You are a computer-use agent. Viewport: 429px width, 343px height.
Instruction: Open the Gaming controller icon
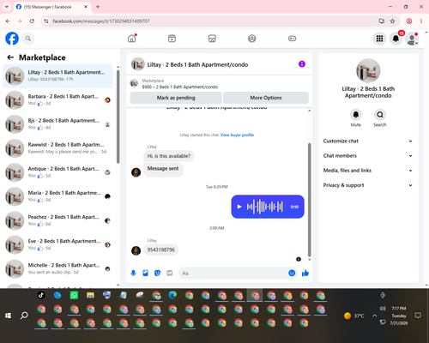click(x=292, y=39)
